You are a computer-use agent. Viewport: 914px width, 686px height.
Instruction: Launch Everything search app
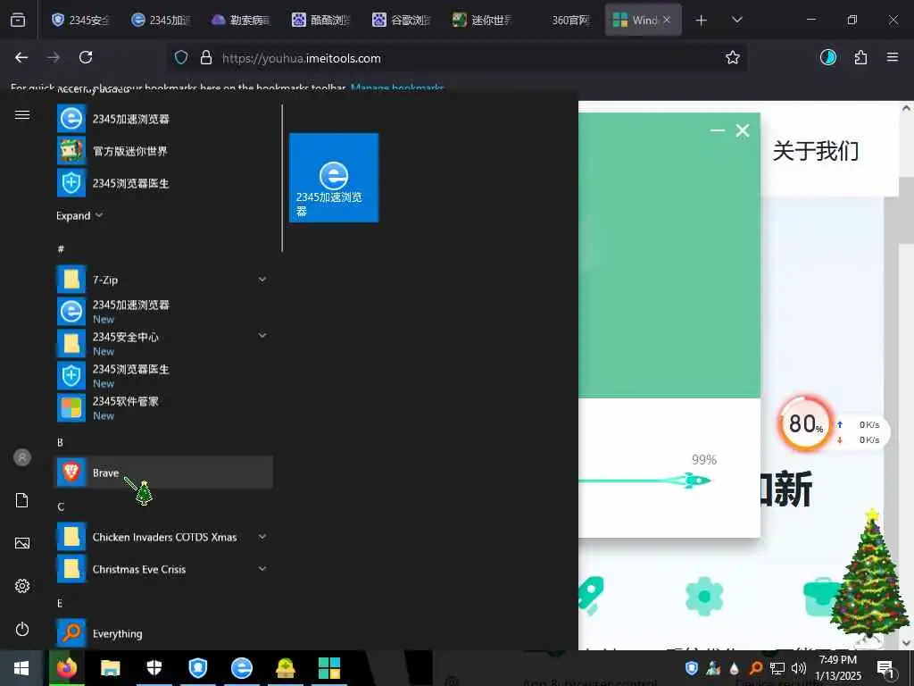(x=163, y=633)
